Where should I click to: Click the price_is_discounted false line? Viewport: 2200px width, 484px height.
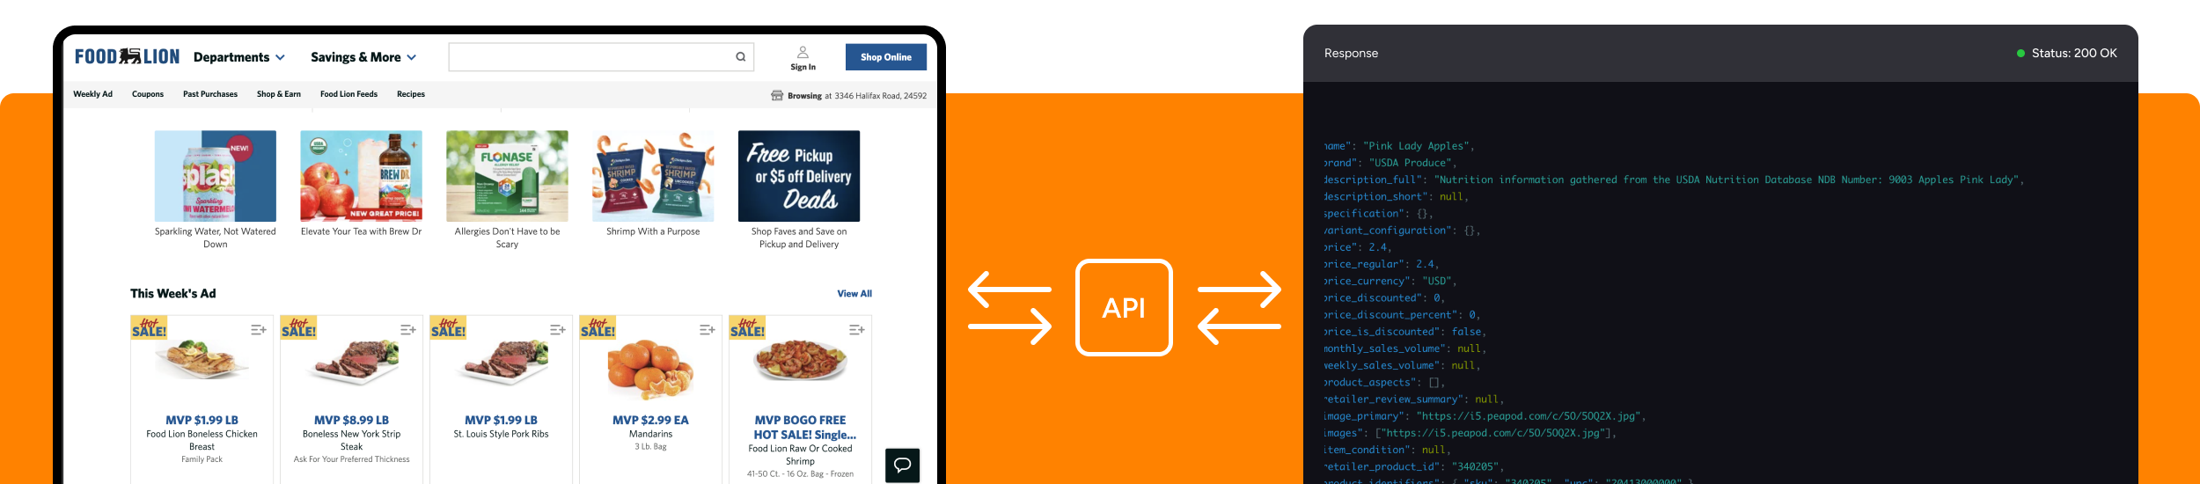[x=1405, y=332]
